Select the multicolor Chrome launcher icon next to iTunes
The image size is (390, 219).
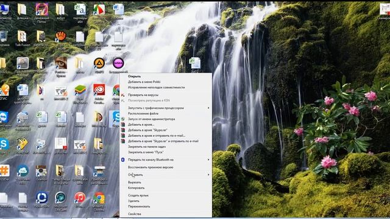[x=99, y=198]
